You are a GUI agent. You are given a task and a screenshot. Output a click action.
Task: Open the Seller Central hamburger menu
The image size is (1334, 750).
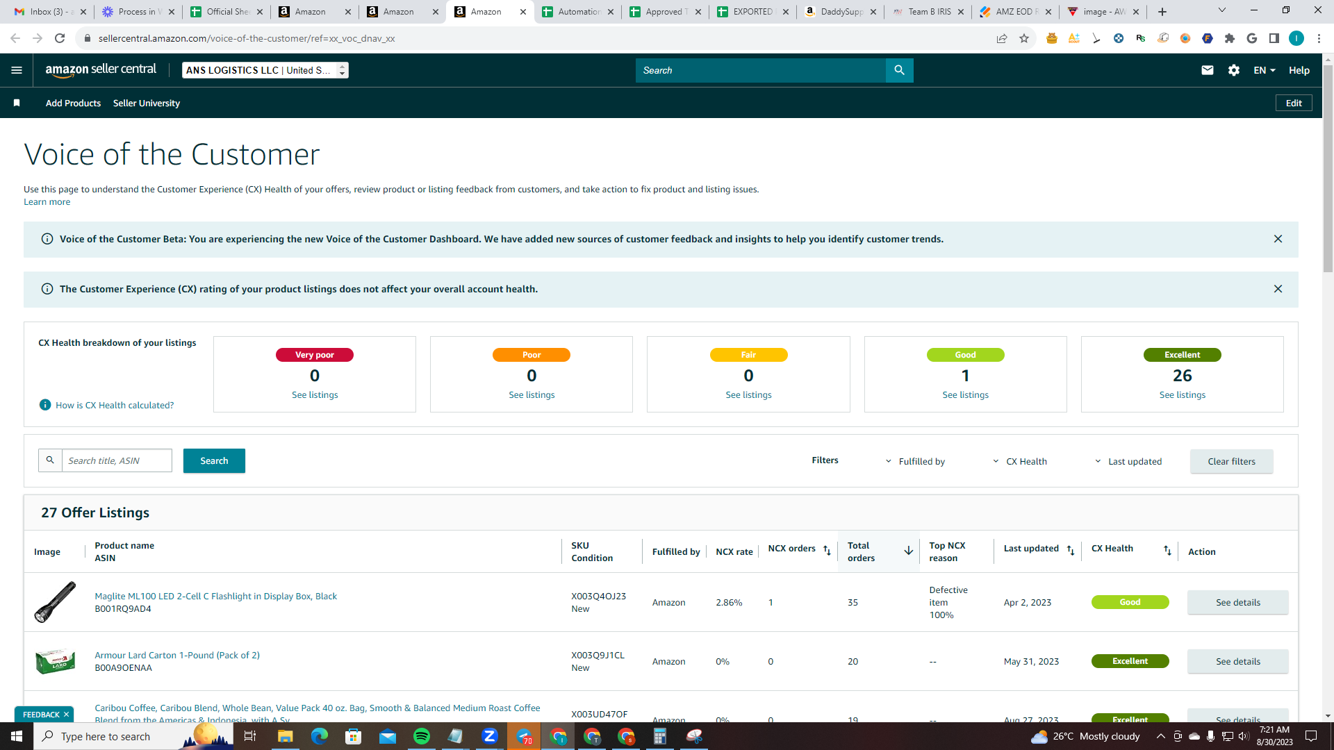17,70
